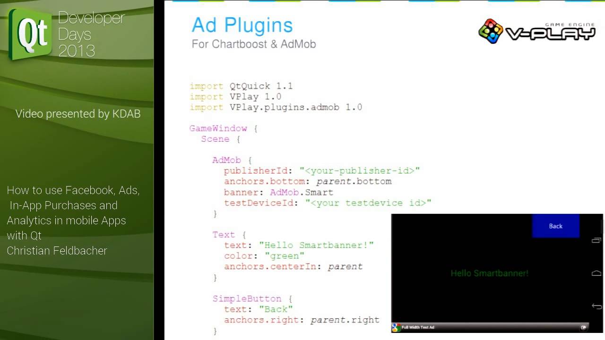The image size is (605, 340).
Task: Click the "banner: AdMob.Smart" line
Action: click(278, 192)
